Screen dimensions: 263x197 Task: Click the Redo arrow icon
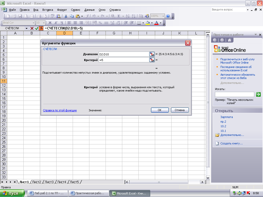pyautogui.click(x=103, y=16)
